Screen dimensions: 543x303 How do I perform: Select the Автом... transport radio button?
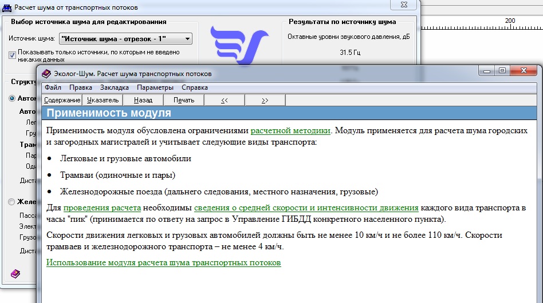coord(12,98)
